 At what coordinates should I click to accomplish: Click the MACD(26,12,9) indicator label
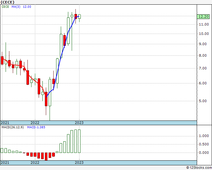coord(13,127)
